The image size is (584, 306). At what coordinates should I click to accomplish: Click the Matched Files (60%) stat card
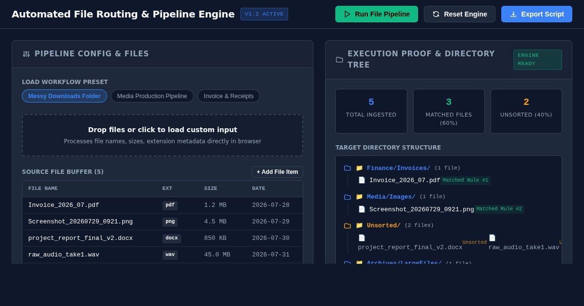click(449, 111)
